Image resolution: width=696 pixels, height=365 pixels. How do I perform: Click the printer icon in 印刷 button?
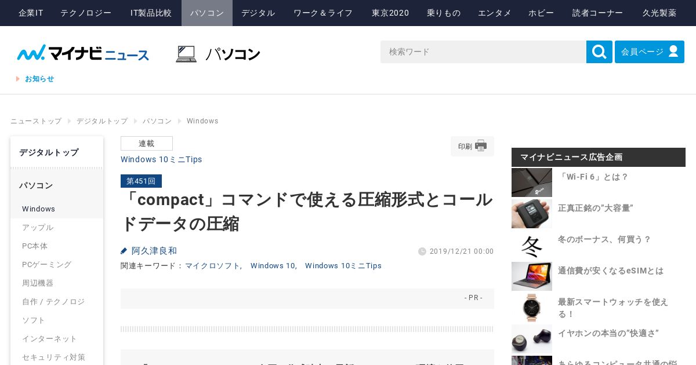pos(481,146)
